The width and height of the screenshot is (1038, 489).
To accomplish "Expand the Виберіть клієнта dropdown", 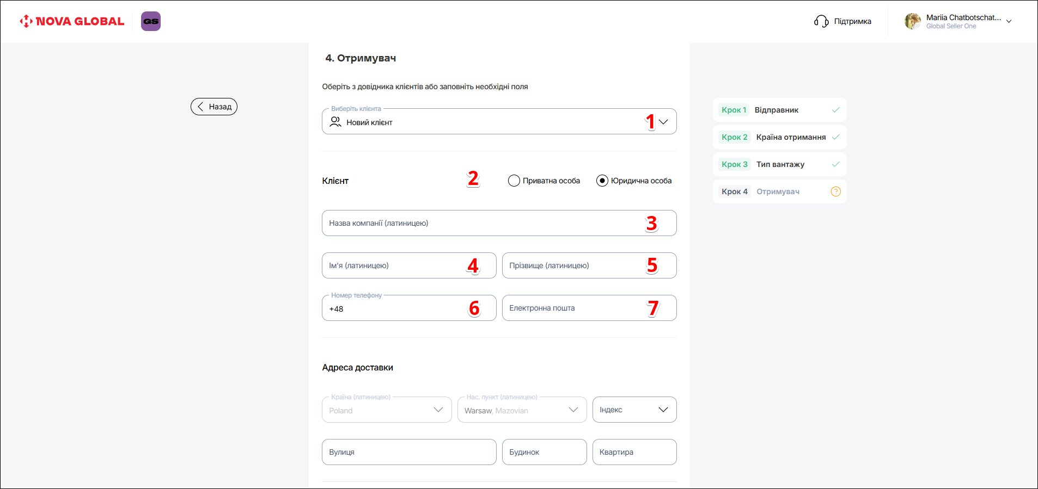I will coord(663,122).
